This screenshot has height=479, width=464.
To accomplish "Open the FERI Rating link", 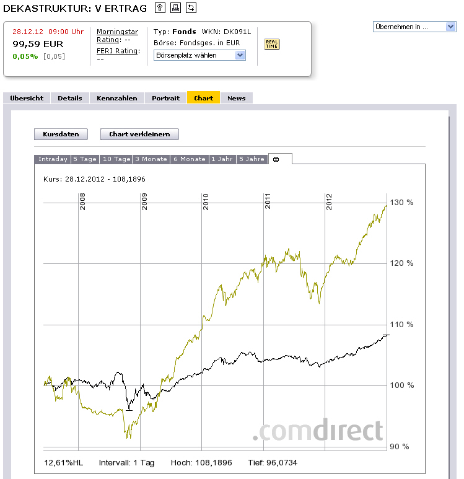I will [x=118, y=51].
